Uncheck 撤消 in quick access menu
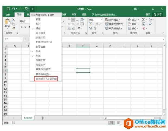The height and width of the screenshot is (131, 168). (46, 51)
